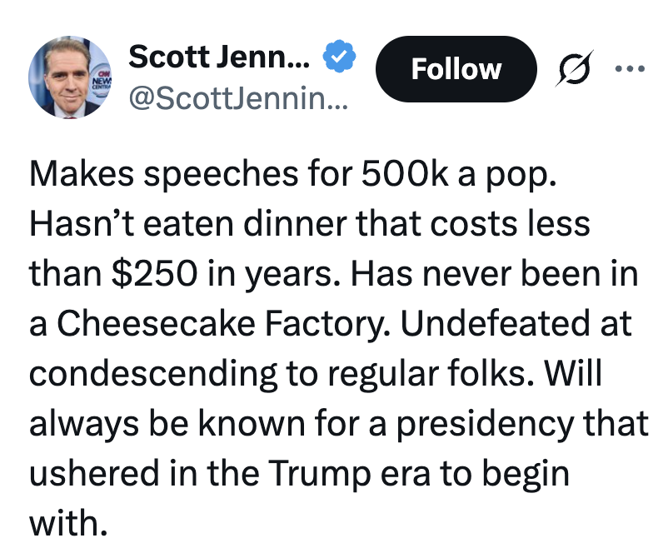Screen dimensions: 668x553
Task: Click the '$250' amount in the tweet
Action: tap(155, 273)
